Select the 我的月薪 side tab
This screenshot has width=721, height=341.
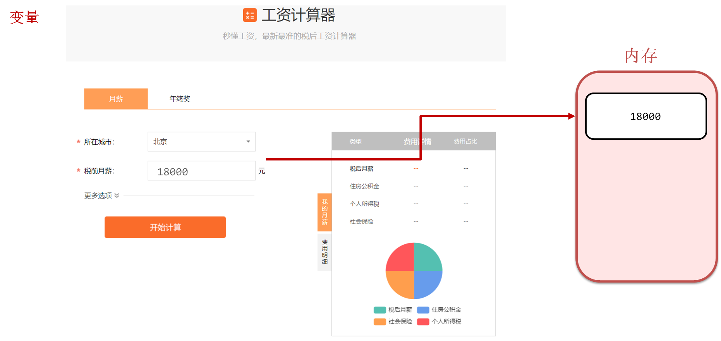click(x=324, y=212)
